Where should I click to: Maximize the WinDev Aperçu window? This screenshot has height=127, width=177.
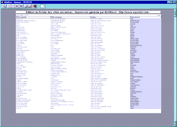[x=172, y=2]
